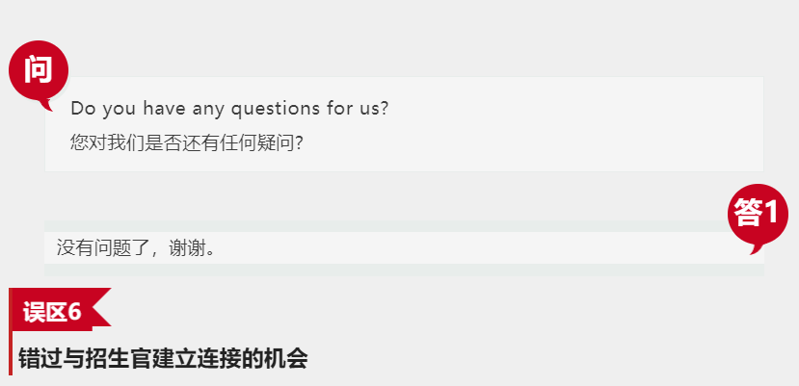799x386 pixels.
Task: Click the heading 错过与招生官建立连接的机会
Action: 163,359
